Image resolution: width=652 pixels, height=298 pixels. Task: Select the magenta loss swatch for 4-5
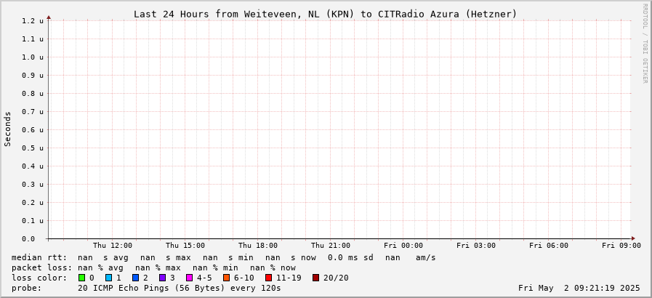pos(189,278)
